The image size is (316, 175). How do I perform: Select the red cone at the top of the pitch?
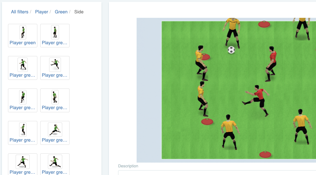point(264,24)
